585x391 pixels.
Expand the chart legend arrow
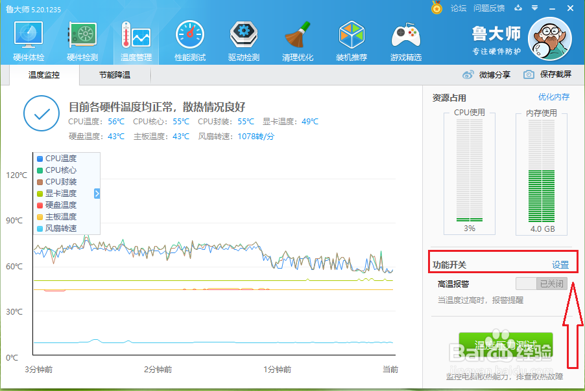tap(97, 194)
